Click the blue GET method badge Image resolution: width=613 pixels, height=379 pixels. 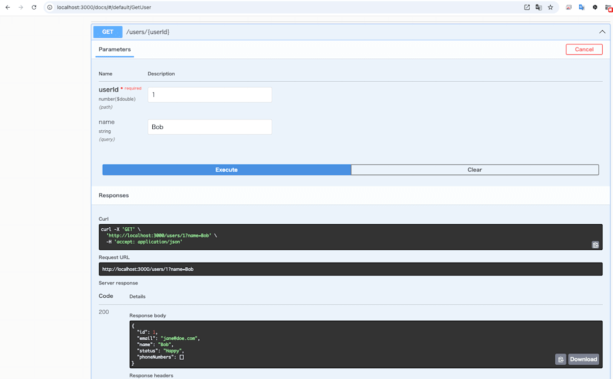108,32
